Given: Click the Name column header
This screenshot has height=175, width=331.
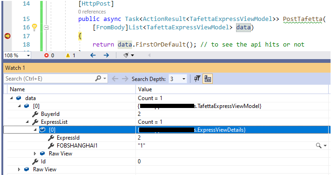Looking at the screenshot, I should (x=71, y=89).
